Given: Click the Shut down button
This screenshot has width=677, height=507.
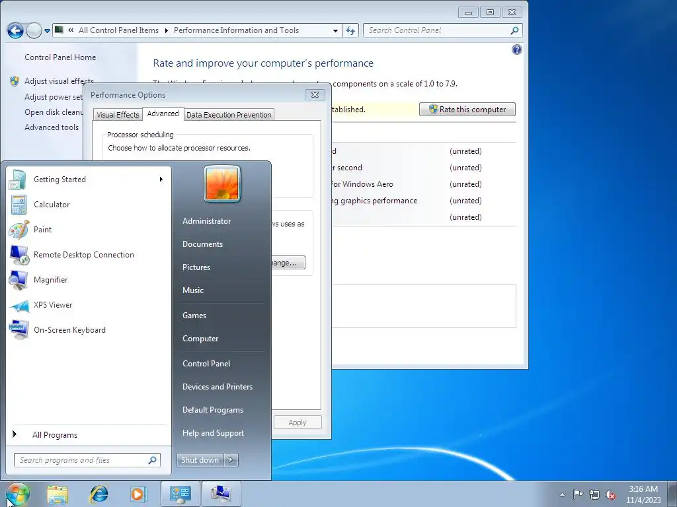Looking at the screenshot, I should coord(200,460).
